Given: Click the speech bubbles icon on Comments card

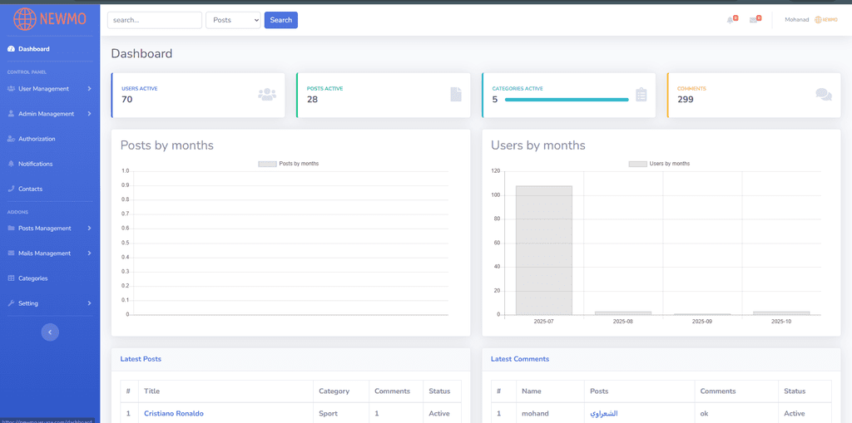Looking at the screenshot, I should pyautogui.click(x=824, y=95).
